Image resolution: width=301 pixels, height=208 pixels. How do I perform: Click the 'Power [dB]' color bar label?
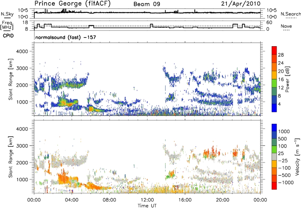click(287, 79)
